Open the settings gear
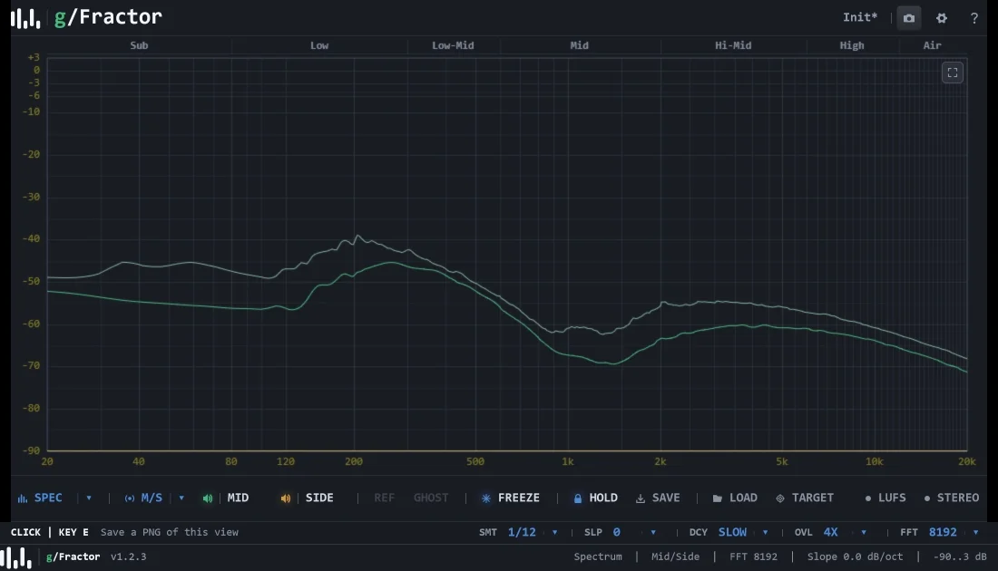Image resolution: width=998 pixels, height=571 pixels. 942,18
